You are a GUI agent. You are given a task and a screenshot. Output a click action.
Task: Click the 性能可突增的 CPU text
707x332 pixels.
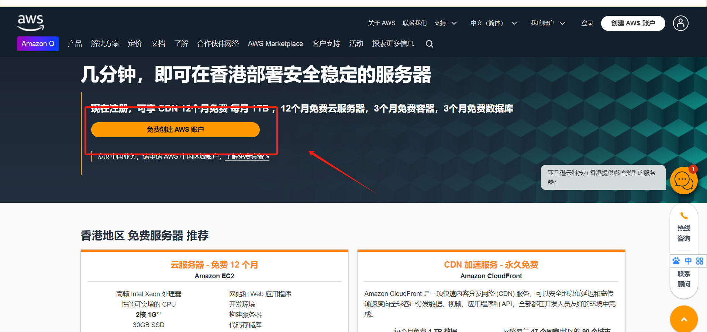click(149, 304)
